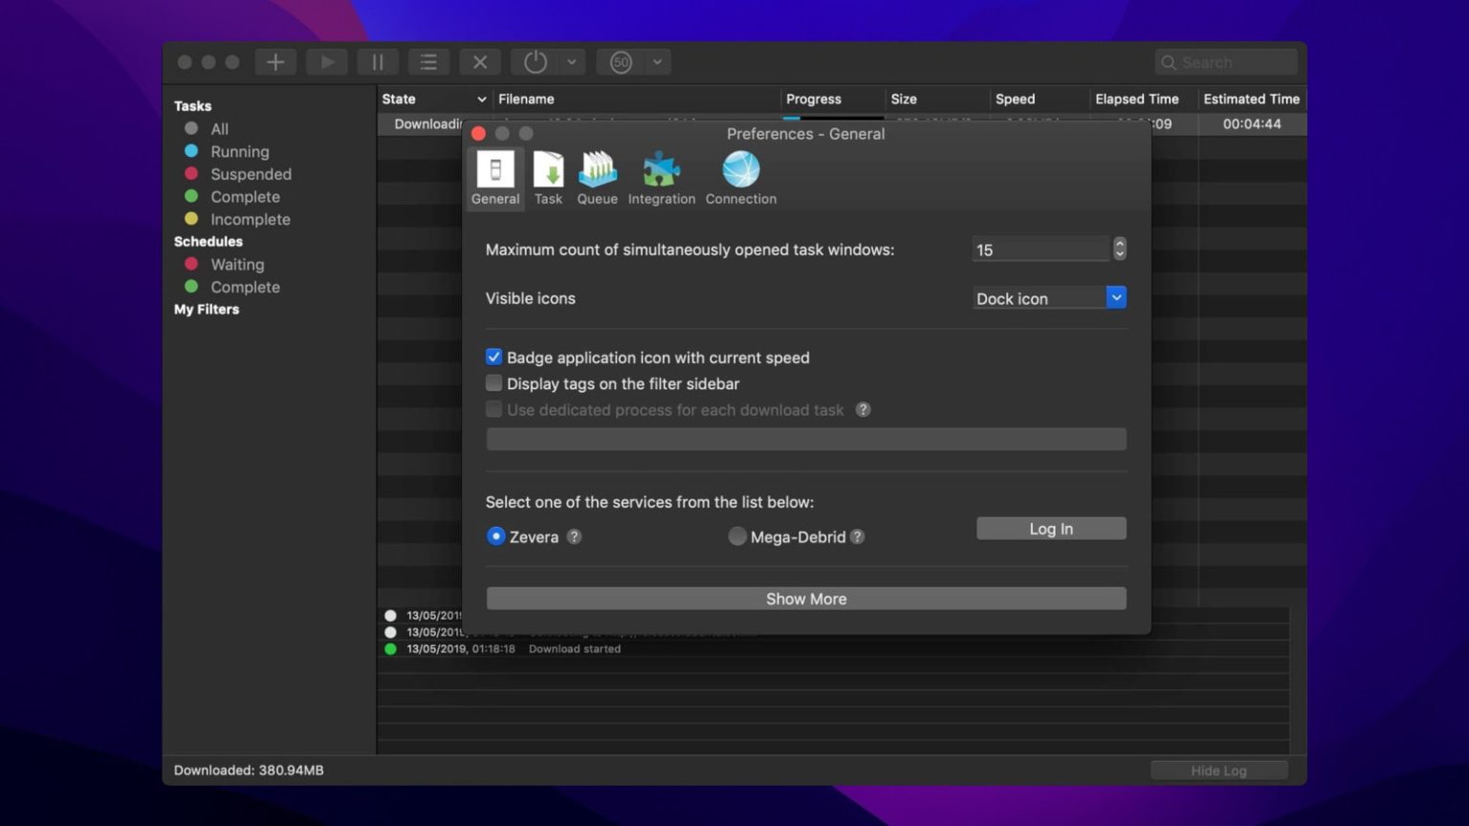Switch to the Task preferences tab
Viewport: 1469px width, 826px height.
tap(548, 177)
